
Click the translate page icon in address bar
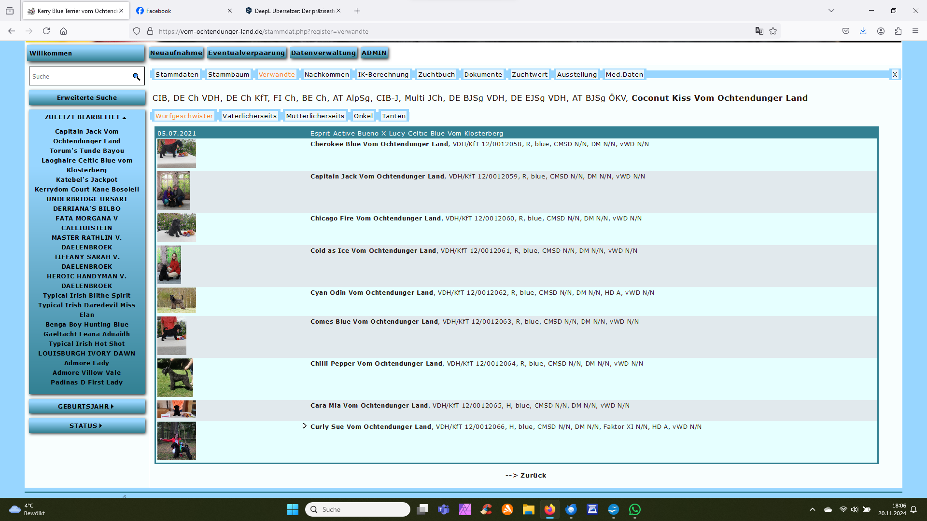tap(759, 31)
